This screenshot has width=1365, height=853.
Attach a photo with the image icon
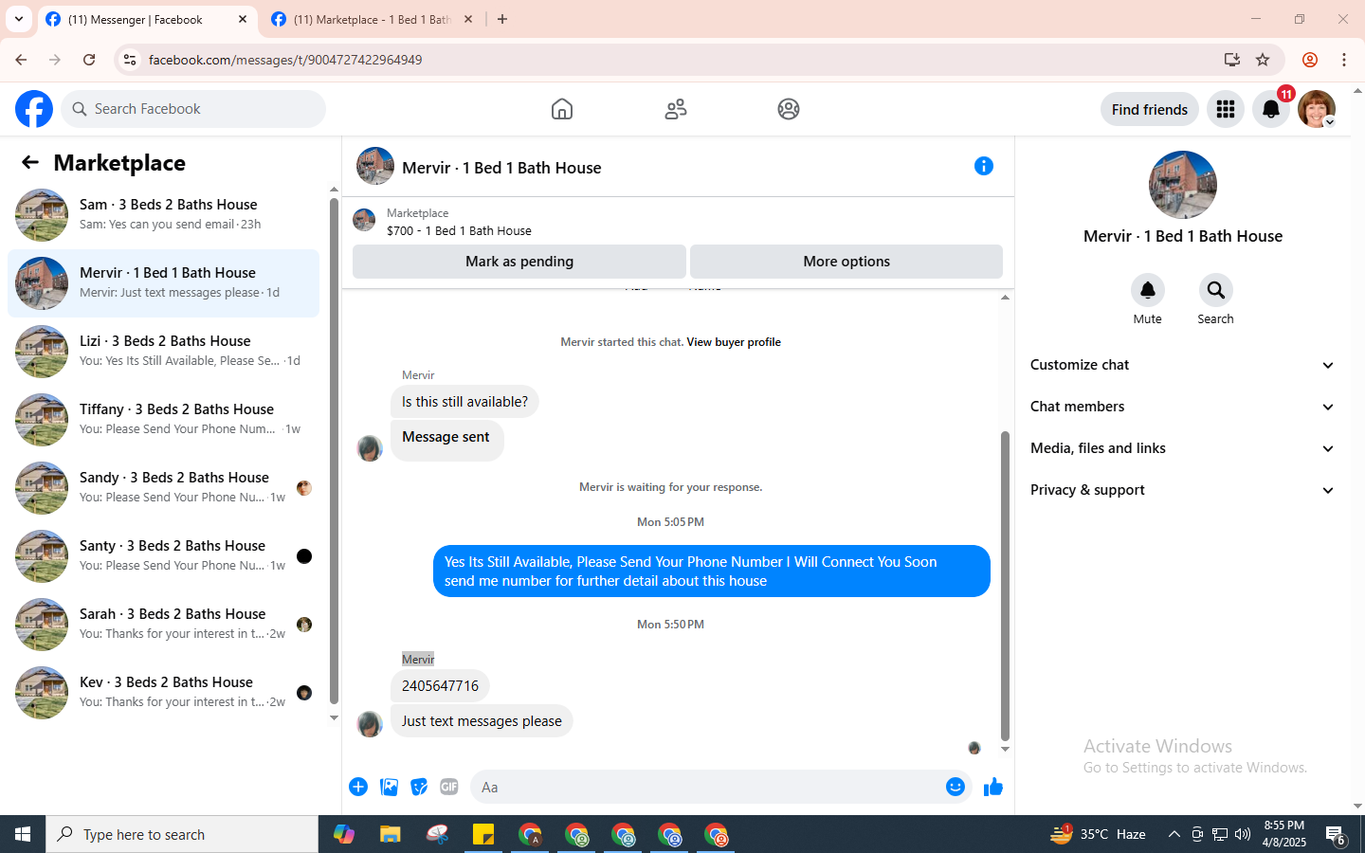[x=389, y=787]
